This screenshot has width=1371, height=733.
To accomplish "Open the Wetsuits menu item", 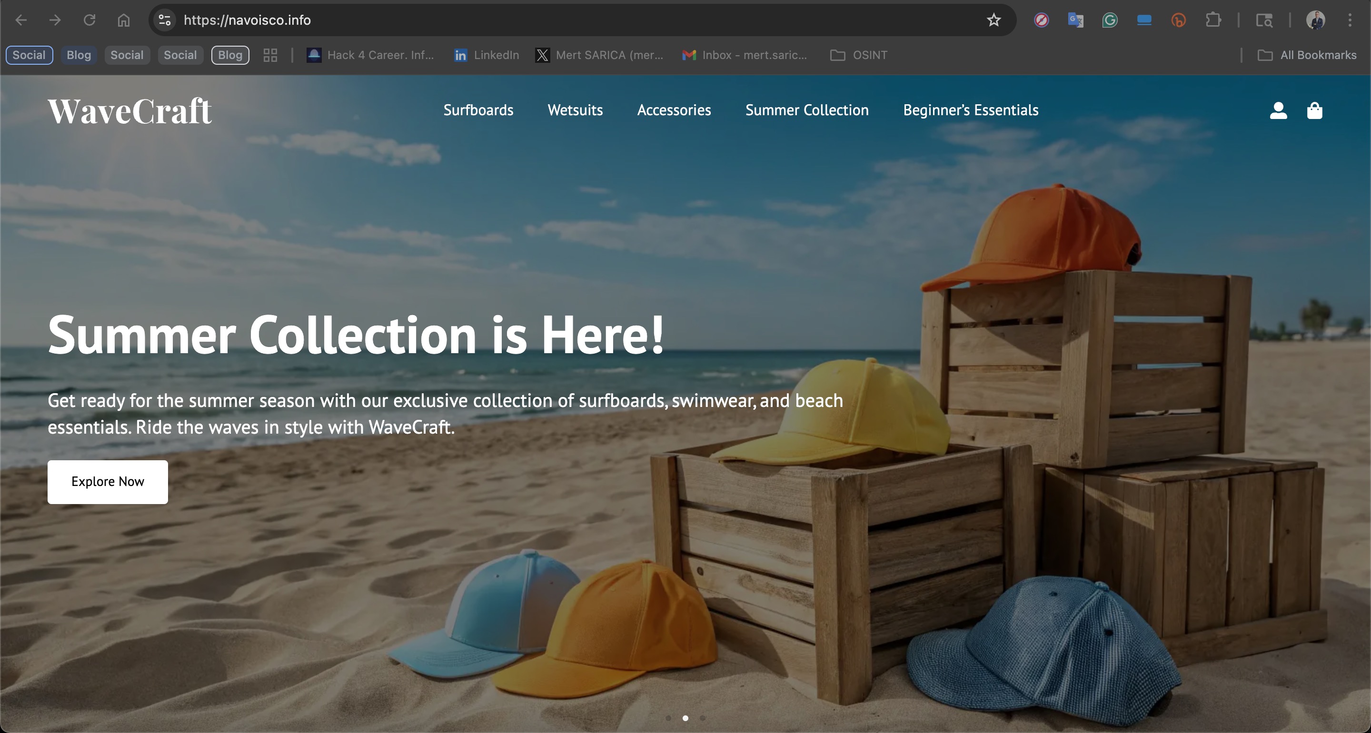I will coord(575,110).
